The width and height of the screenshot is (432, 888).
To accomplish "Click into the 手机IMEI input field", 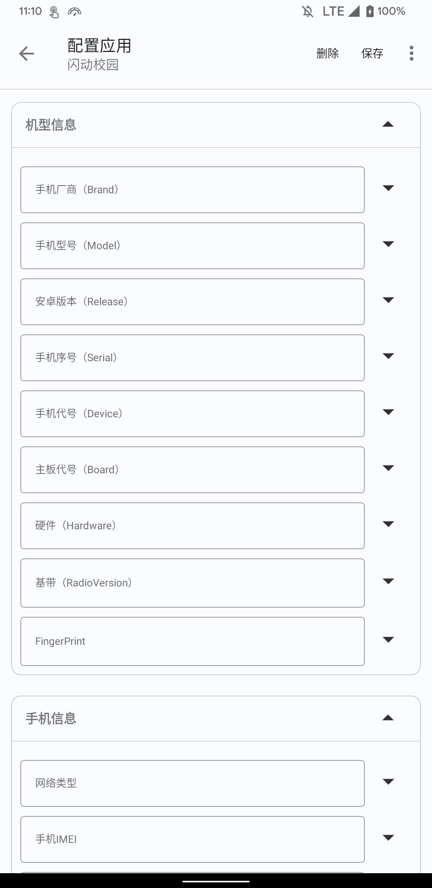I will click(192, 839).
